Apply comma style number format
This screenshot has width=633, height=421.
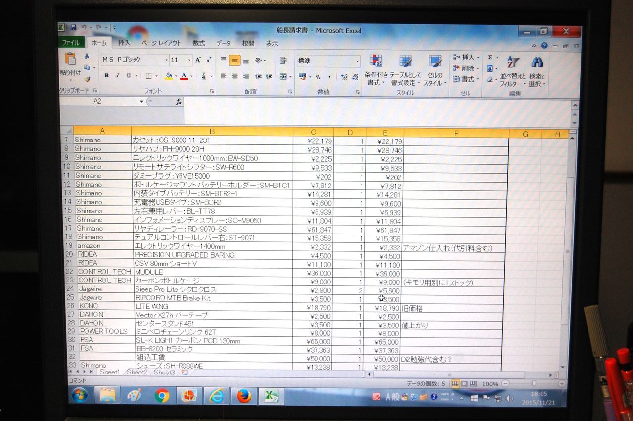(x=329, y=77)
